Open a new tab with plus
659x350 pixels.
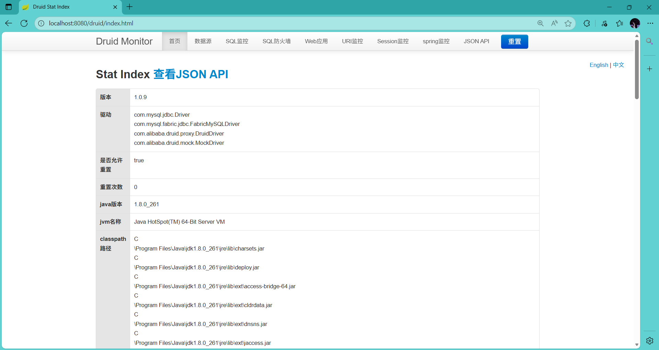click(x=129, y=7)
